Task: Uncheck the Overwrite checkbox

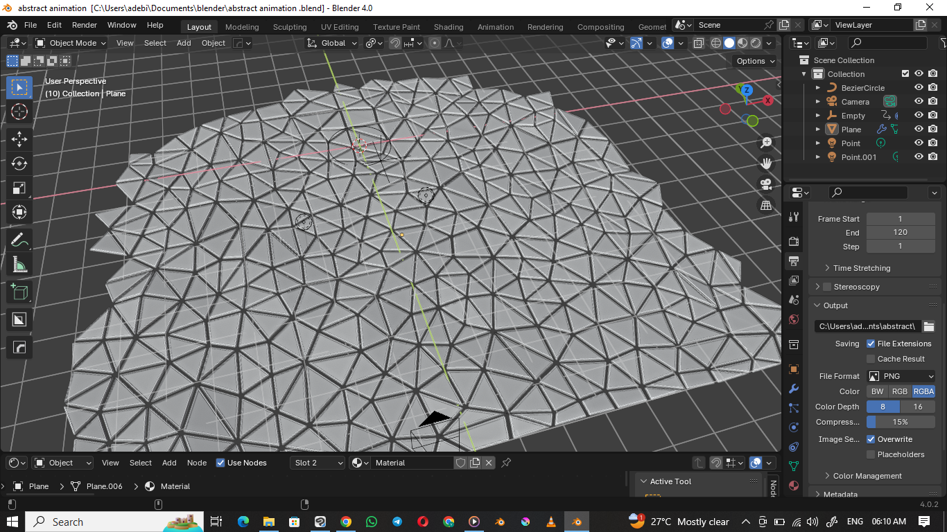Action: click(x=871, y=439)
